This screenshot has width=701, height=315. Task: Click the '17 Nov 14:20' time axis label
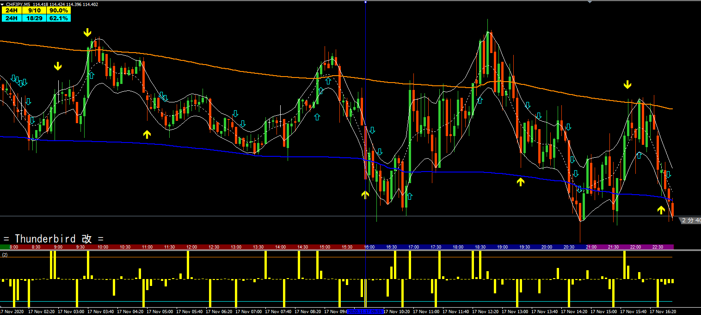click(x=575, y=311)
